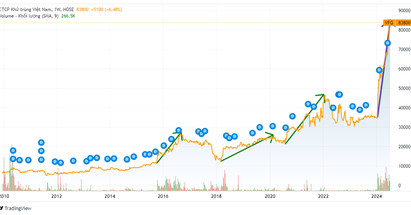Click the dividend marker above early 2020
The image size is (411, 215).
click(272, 126)
